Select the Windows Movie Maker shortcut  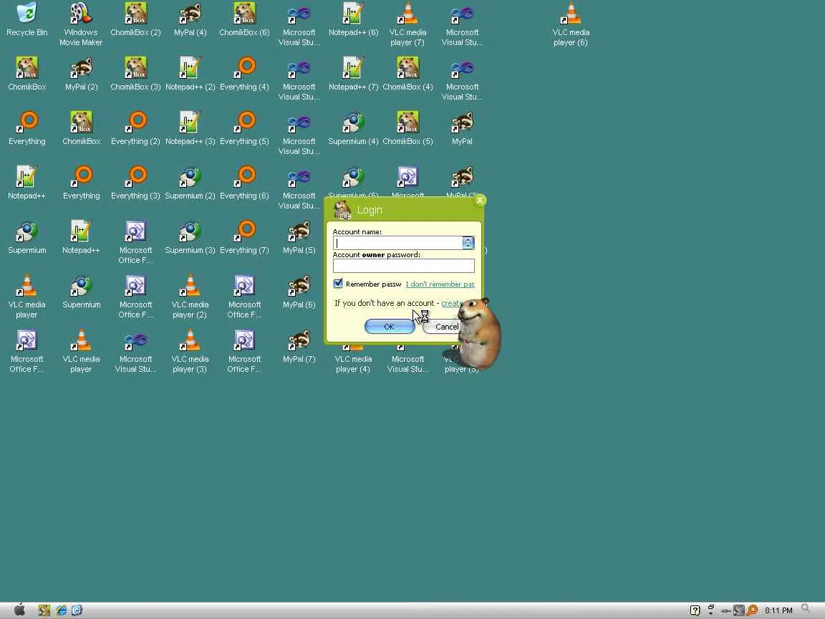click(x=81, y=25)
